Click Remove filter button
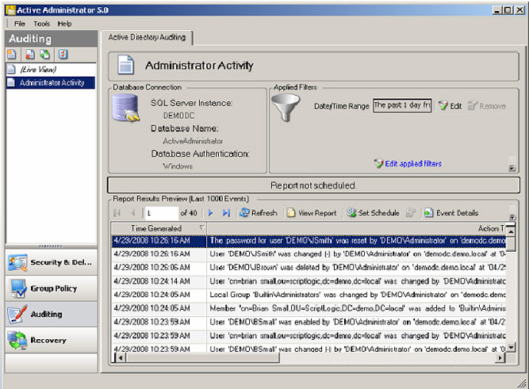Viewport: 529px width, 389px height. click(487, 106)
